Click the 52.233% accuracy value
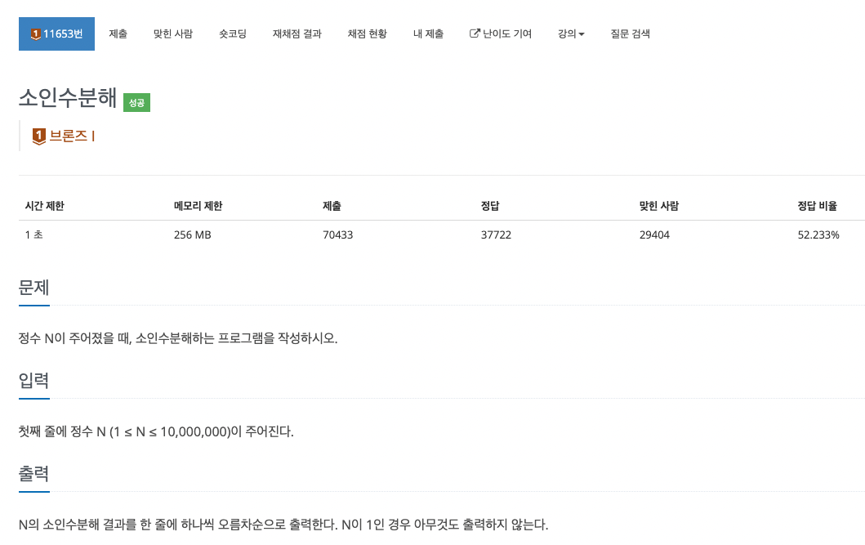This screenshot has height=545, width=865. 818,235
